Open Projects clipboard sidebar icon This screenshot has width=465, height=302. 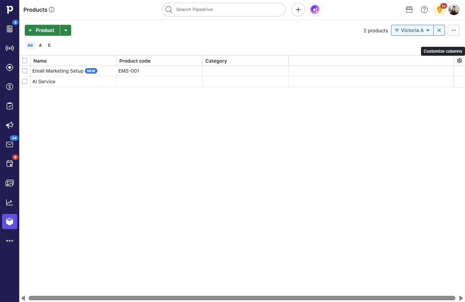(10, 106)
